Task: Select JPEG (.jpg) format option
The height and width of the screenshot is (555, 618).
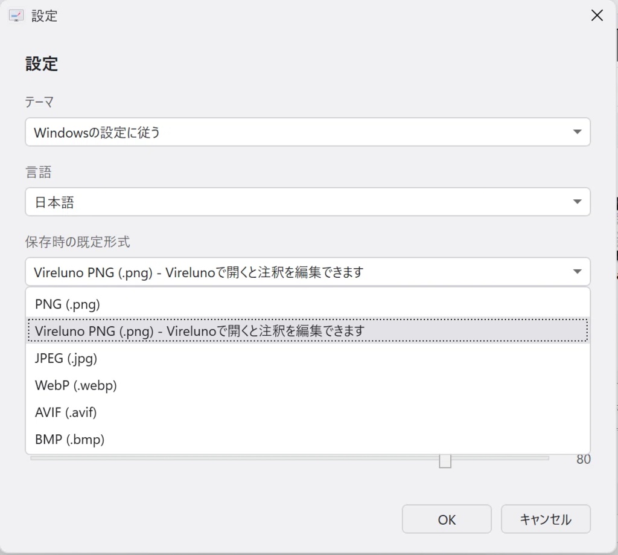Action: pyautogui.click(x=307, y=358)
